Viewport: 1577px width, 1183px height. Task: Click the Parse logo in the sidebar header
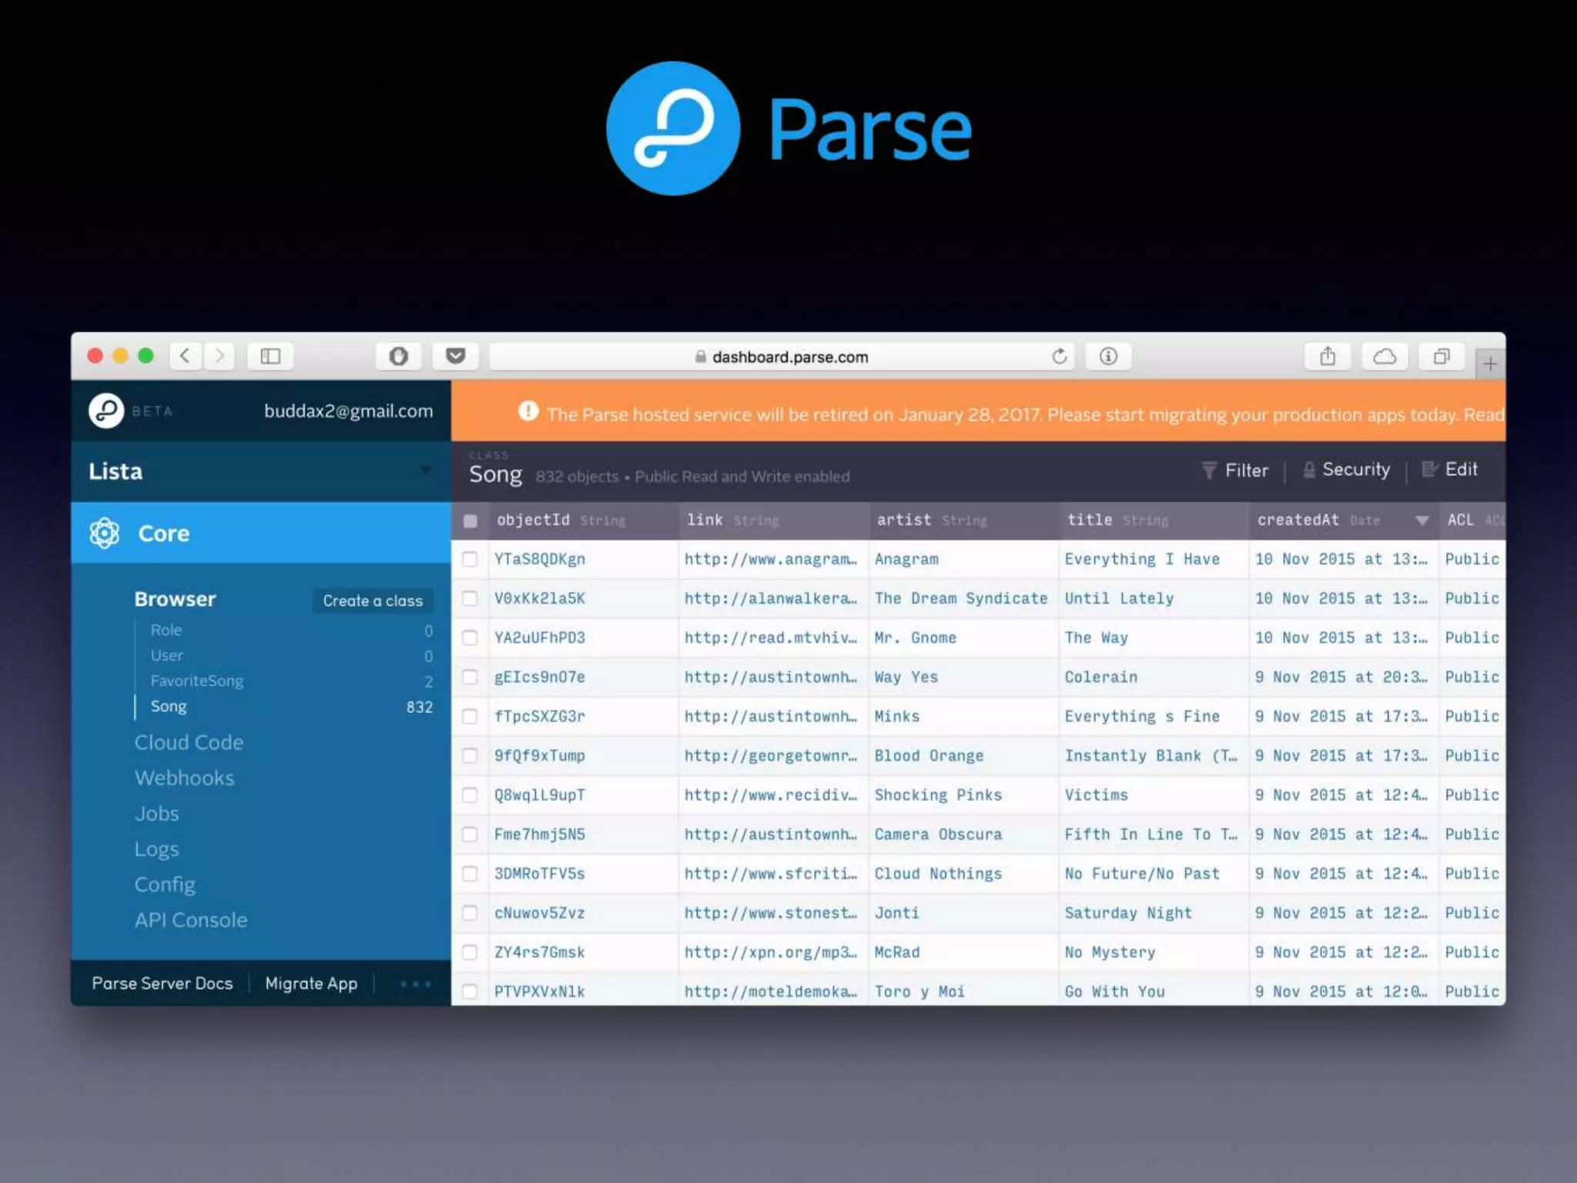[106, 411]
